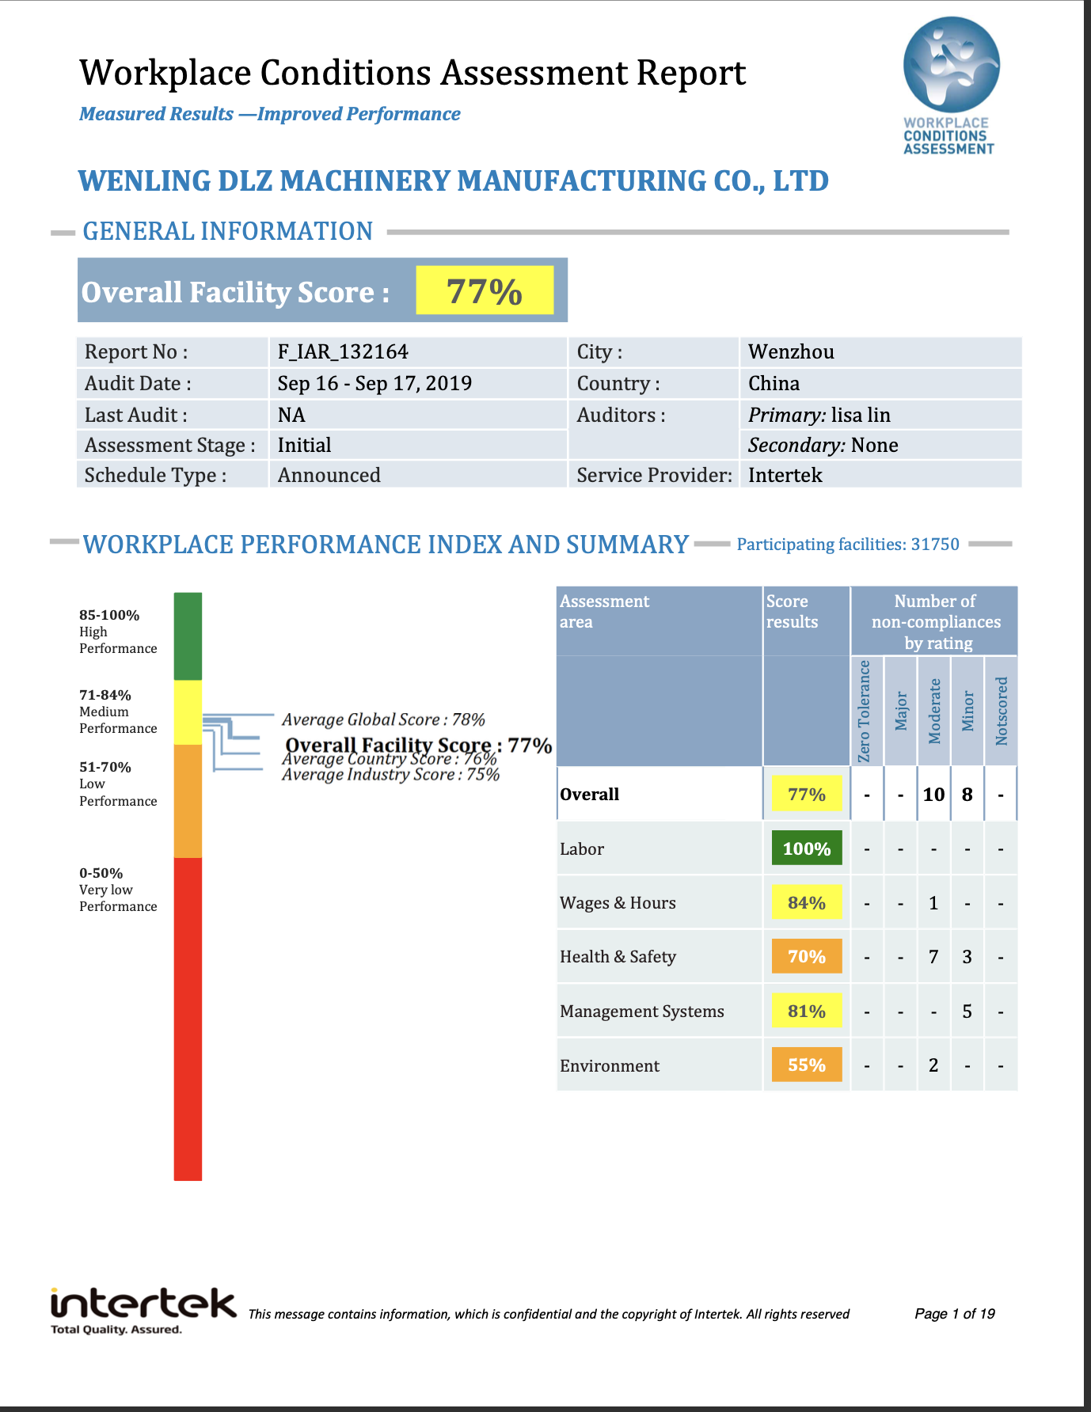1091x1412 pixels.
Task: Click the 'Measured Results —Improved Performance' subtitle
Action: pos(270,114)
